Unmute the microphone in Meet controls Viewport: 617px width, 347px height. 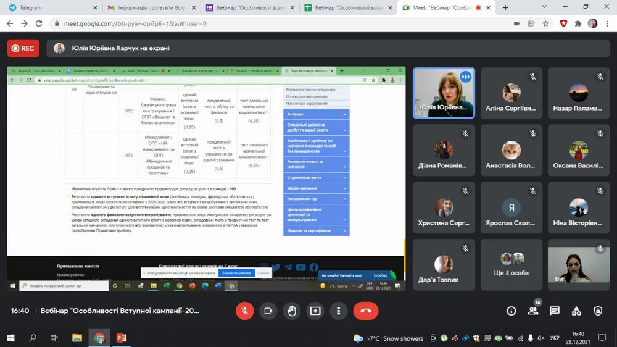pyautogui.click(x=245, y=311)
